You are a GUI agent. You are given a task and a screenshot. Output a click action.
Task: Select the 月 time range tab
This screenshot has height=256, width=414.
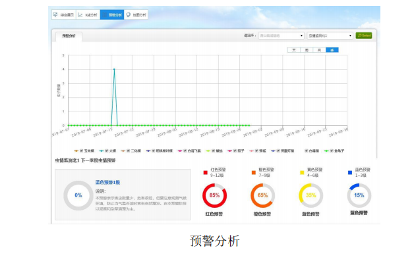coord(320,50)
